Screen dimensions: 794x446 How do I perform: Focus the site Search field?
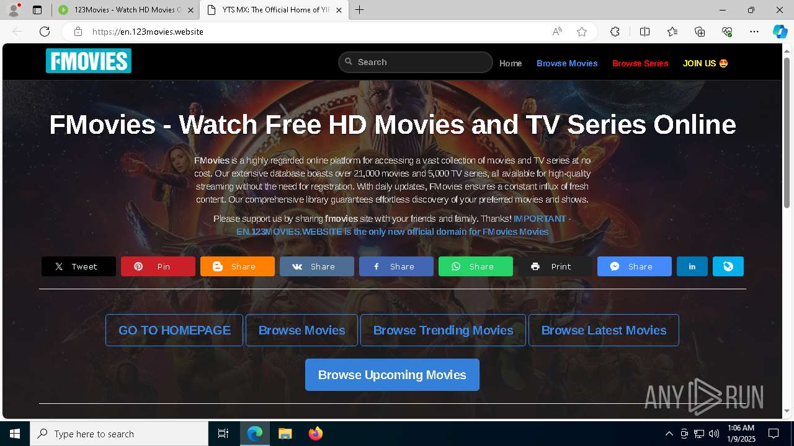point(416,62)
